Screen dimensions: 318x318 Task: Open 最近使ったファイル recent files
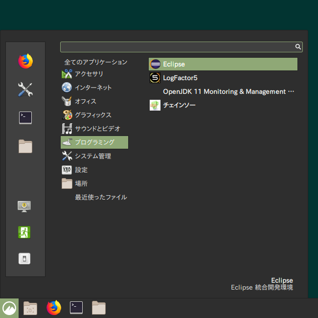click(101, 197)
